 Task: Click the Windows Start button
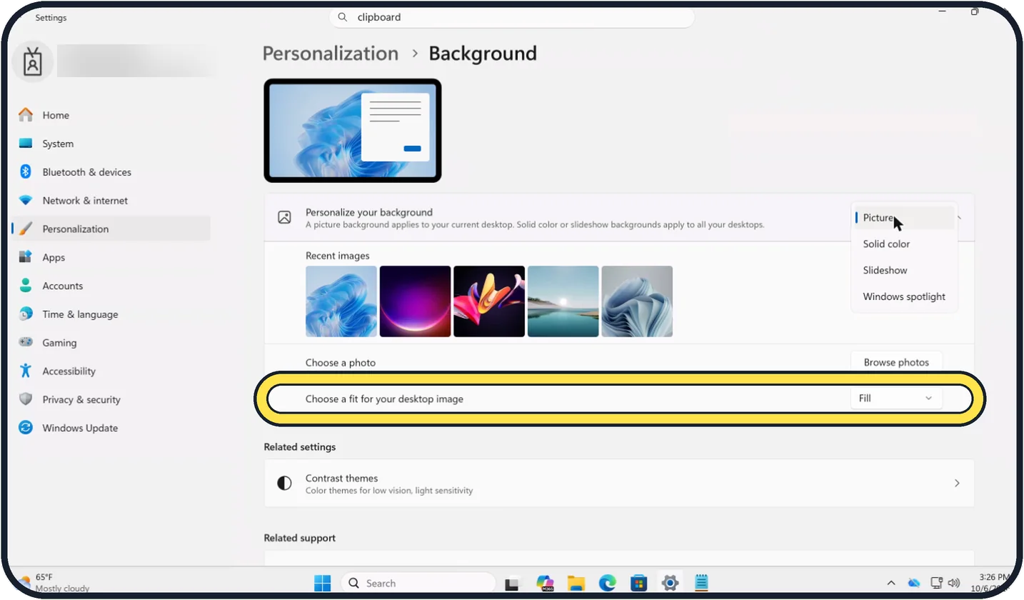(322, 583)
